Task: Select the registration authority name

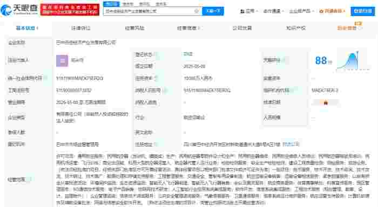Action: [x=78, y=144]
